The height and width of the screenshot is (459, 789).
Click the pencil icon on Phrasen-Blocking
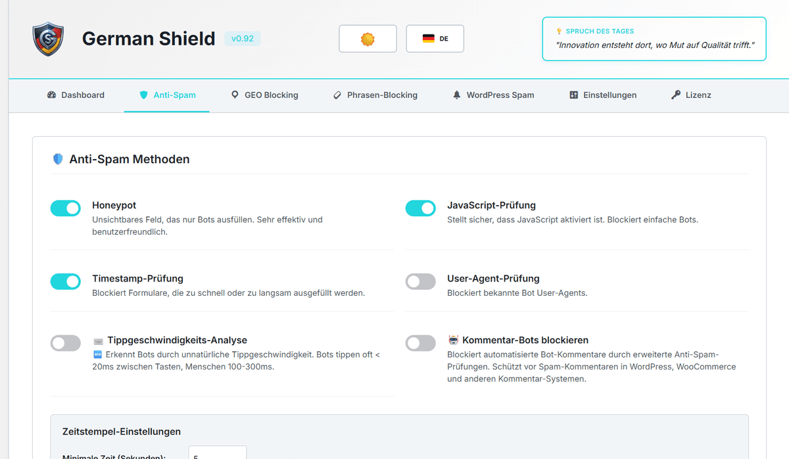[337, 95]
